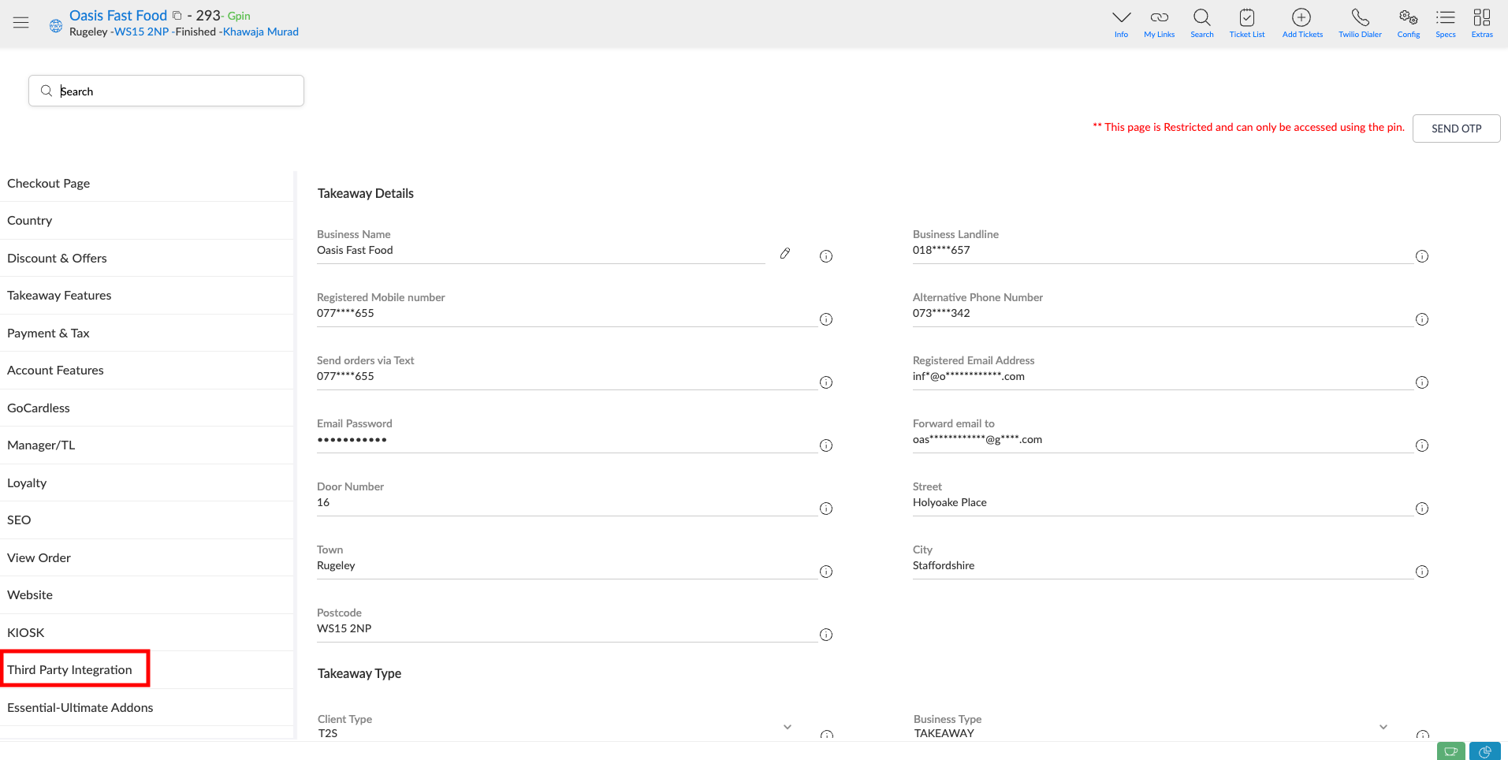Select the GoCardless sidebar item
This screenshot has width=1508, height=760.
(147, 408)
